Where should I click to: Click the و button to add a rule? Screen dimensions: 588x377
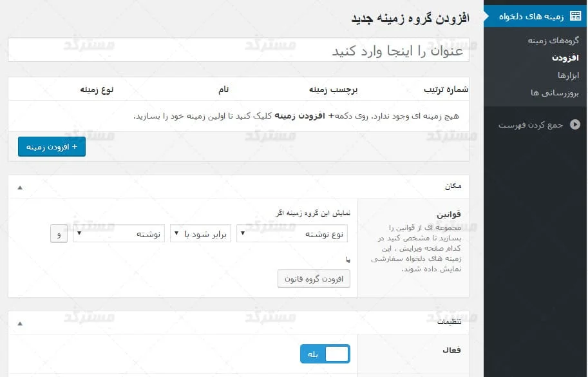point(59,234)
